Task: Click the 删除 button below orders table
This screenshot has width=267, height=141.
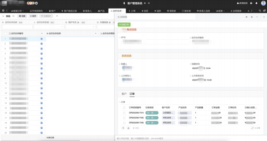Action: 136,128
